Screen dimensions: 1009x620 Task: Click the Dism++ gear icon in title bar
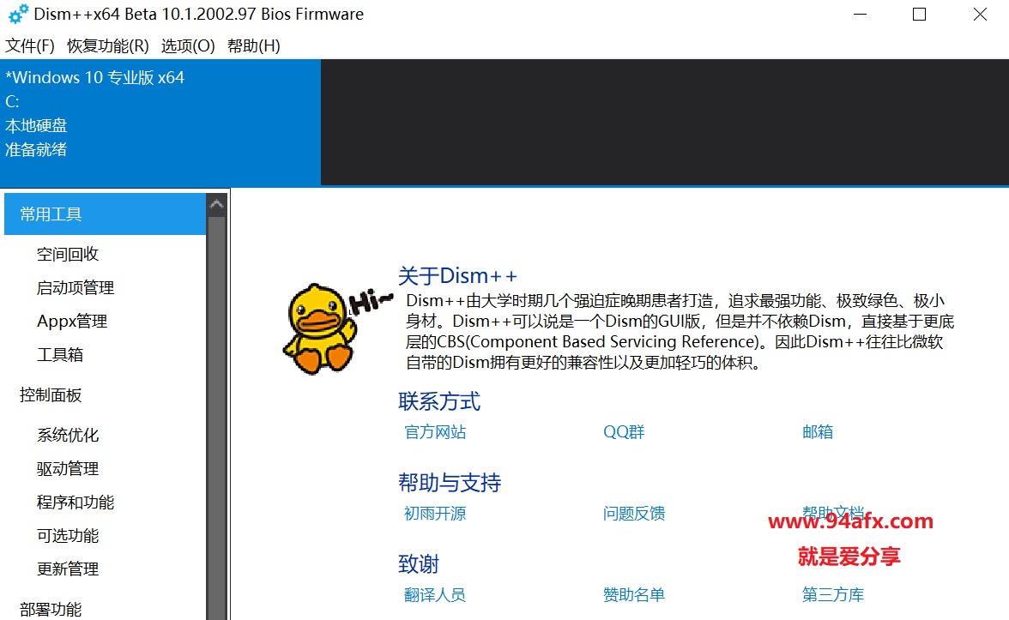[x=18, y=14]
